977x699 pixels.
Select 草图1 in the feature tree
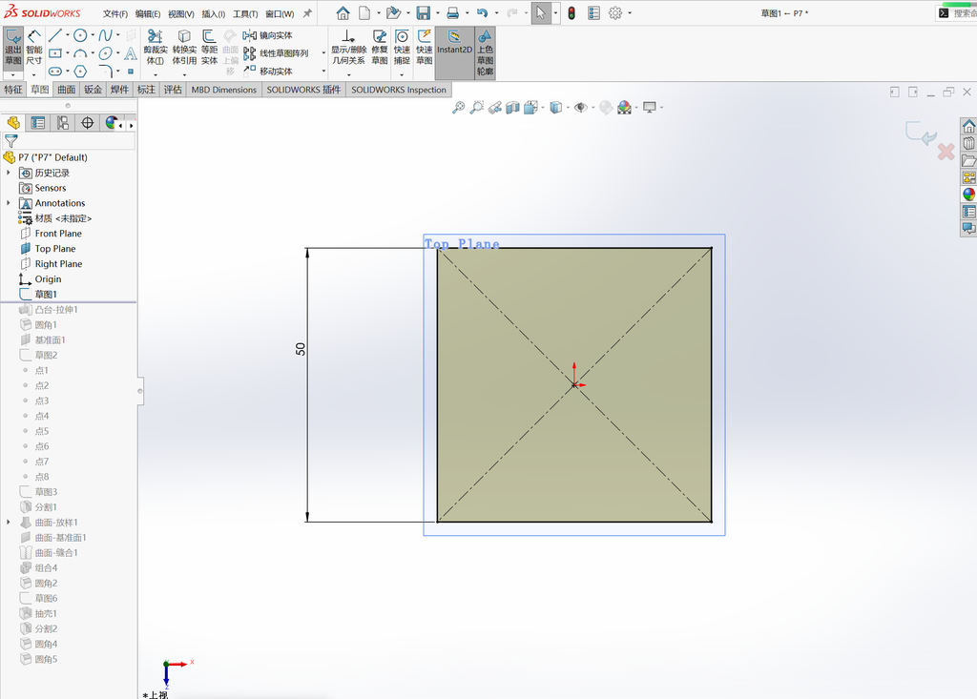(46, 294)
